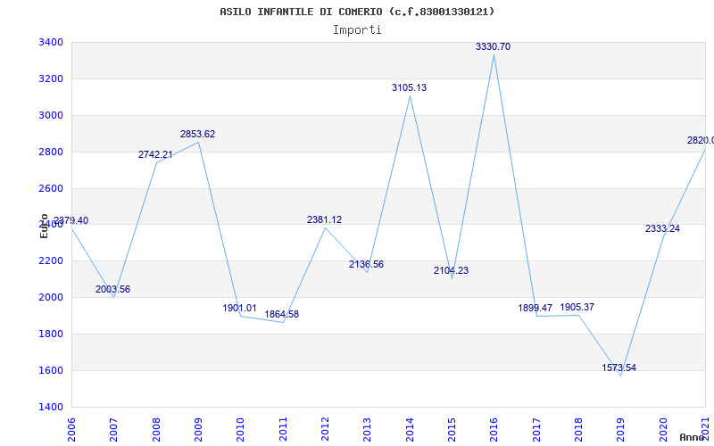
Task: Click the 2017 x-axis year label
Action: click(536, 429)
